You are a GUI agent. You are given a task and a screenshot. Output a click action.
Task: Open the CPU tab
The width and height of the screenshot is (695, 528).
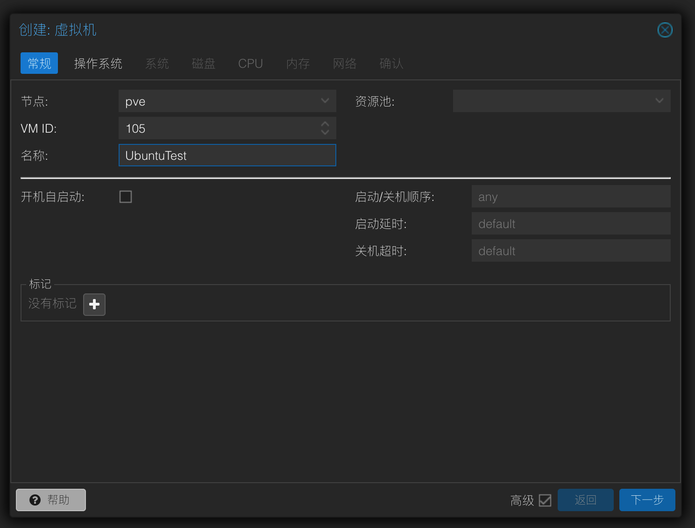coord(250,64)
